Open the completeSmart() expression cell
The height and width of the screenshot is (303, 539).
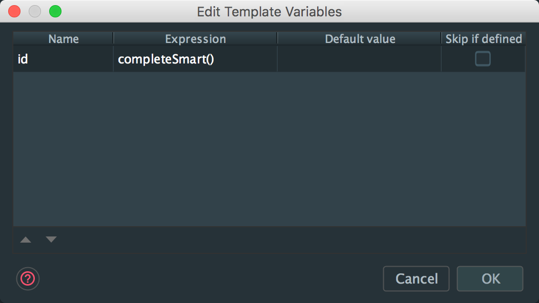pyautogui.click(x=195, y=59)
